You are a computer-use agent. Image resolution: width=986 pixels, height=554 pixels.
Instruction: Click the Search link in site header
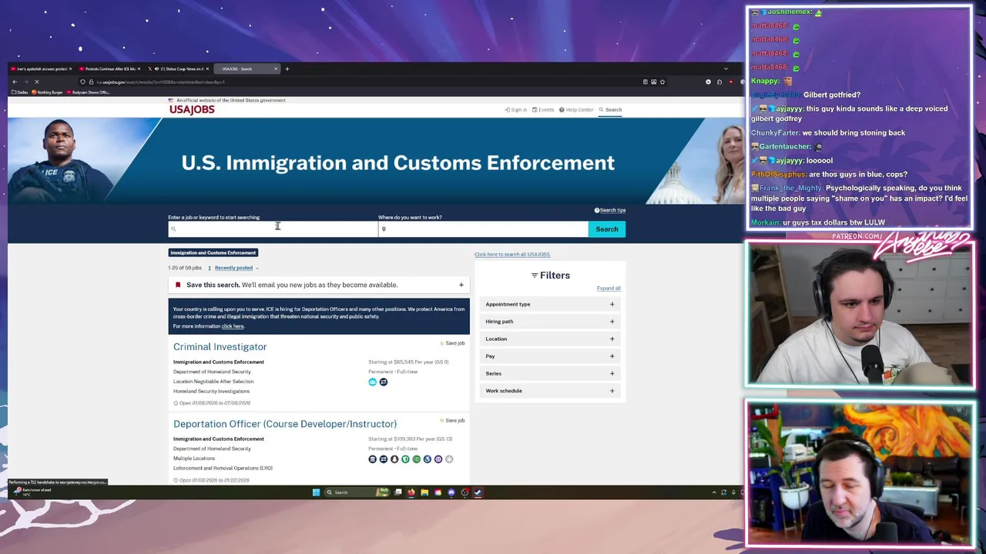pos(611,110)
